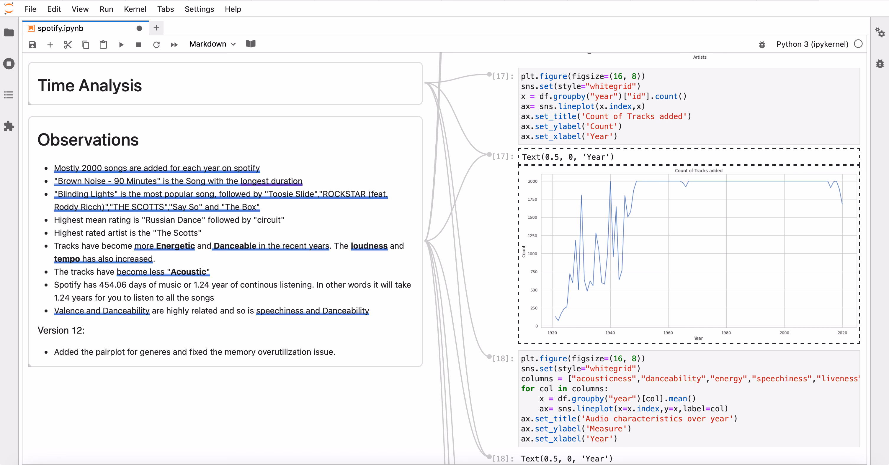Image resolution: width=889 pixels, height=465 pixels.
Task: Click the set_title('Count of Tracks added') code line
Action: tap(606, 116)
